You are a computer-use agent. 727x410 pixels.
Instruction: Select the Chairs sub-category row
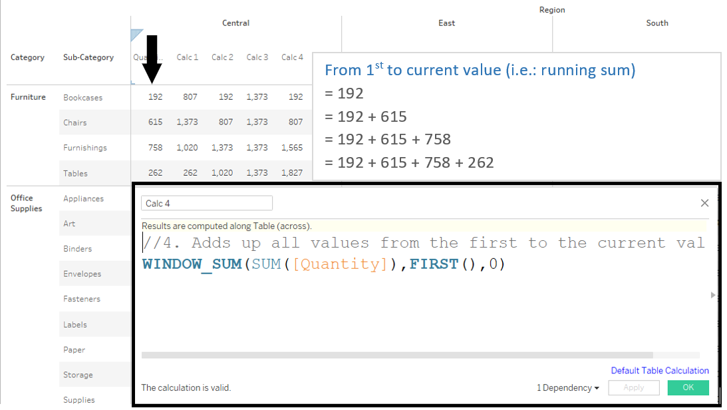point(74,122)
